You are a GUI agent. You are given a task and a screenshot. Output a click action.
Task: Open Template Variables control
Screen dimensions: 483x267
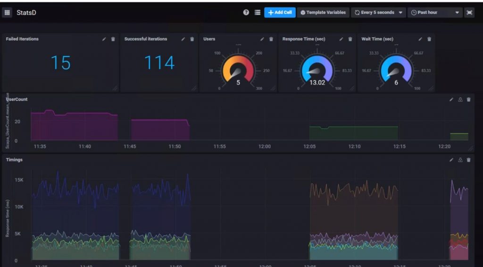(x=323, y=12)
